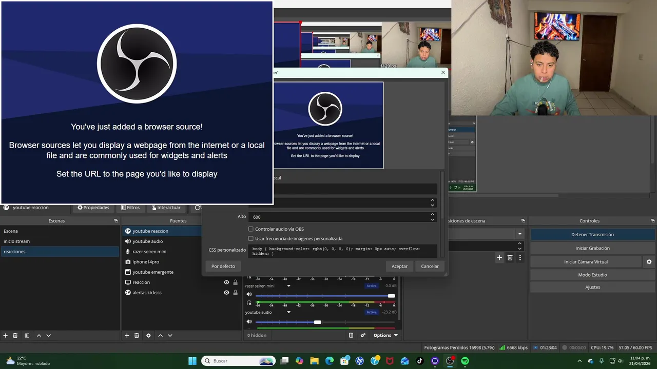Add a new scene with plus icon
Image resolution: width=657 pixels, height=369 pixels.
(6, 335)
